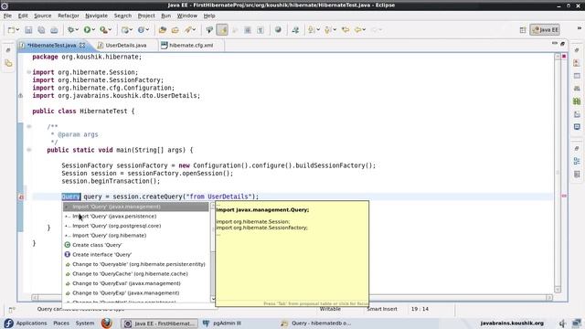Viewport: 585px width, 329px height.
Task: Switch to UserDetails.java tab
Action: point(126,45)
